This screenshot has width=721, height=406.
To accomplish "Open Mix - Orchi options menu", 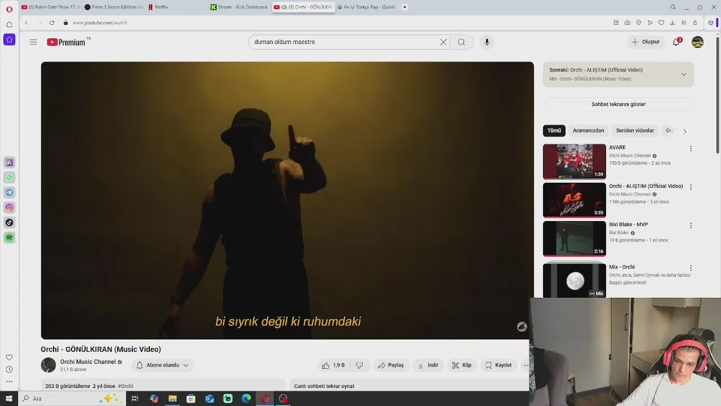I will [x=691, y=268].
